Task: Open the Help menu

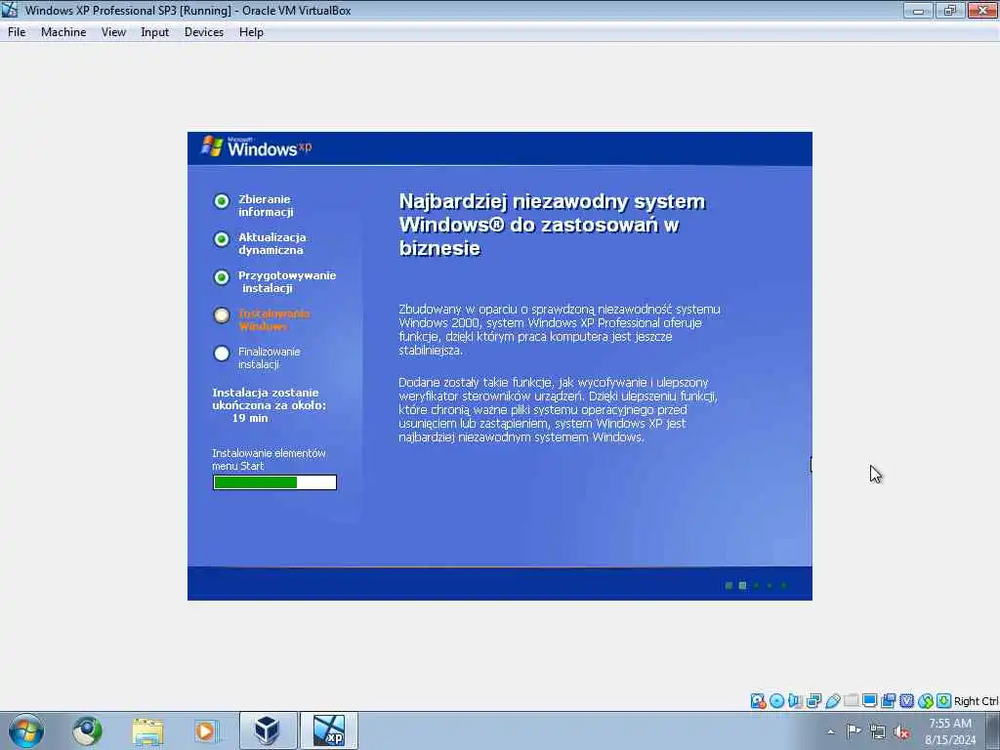Action: click(x=251, y=32)
